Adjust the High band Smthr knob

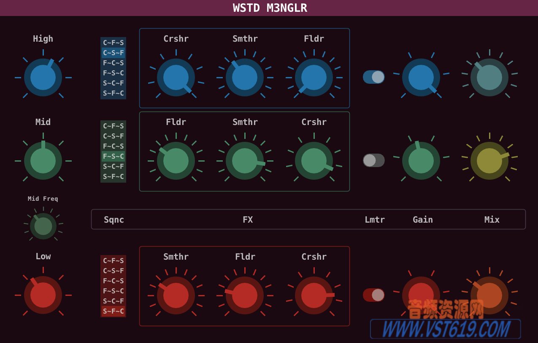pos(245,77)
